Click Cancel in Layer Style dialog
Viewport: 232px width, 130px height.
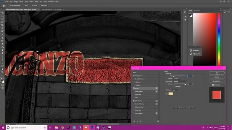[x=217, y=77]
